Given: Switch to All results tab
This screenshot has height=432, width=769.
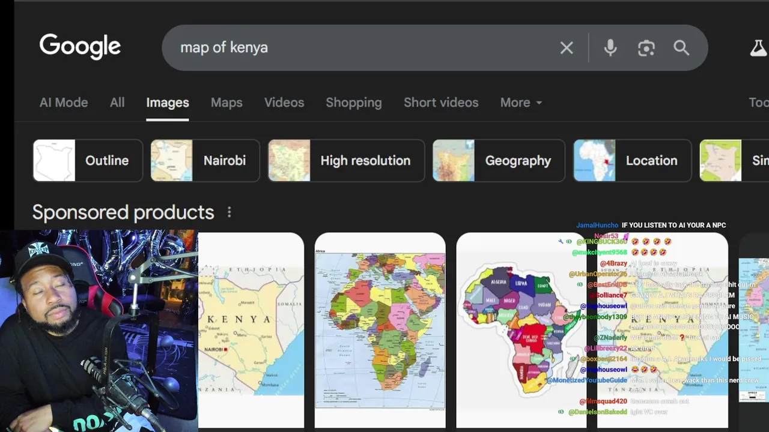Looking at the screenshot, I should pyautogui.click(x=117, y=103).
